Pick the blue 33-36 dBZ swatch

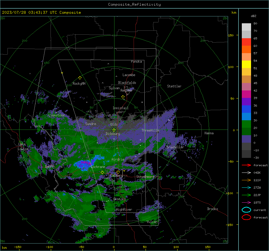[246, 109]
